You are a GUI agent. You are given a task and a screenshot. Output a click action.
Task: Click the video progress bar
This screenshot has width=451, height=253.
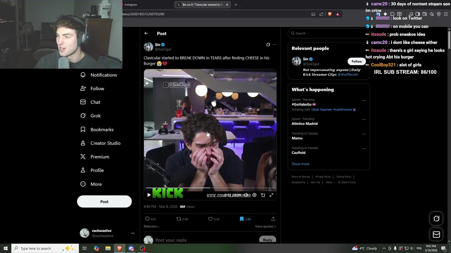210,188
